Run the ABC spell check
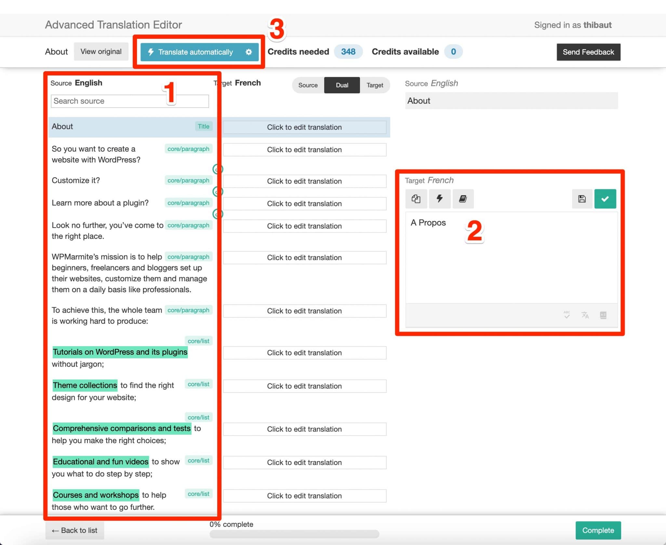666x545 pixels. [566, 315]
